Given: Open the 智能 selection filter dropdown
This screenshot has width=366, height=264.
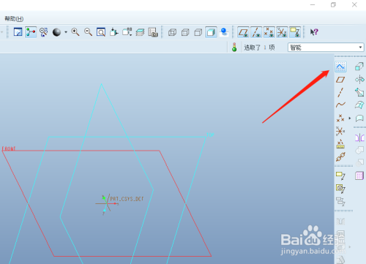Looking at the screenshot, I should point(326,48).
